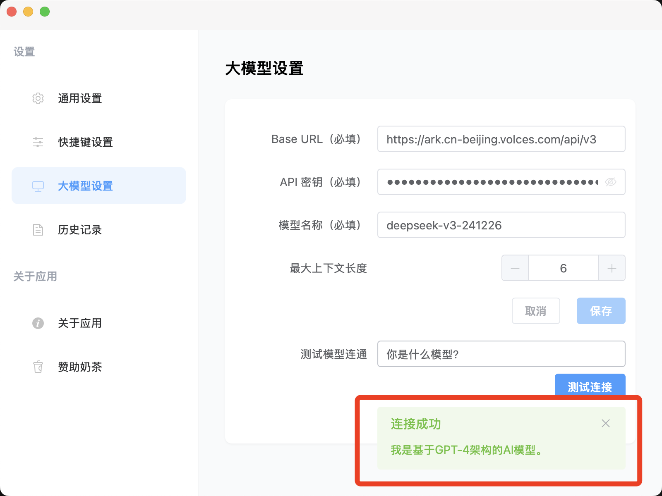
Task: Click the 设置 section header in sidebar
Action: tap(24, 52)
